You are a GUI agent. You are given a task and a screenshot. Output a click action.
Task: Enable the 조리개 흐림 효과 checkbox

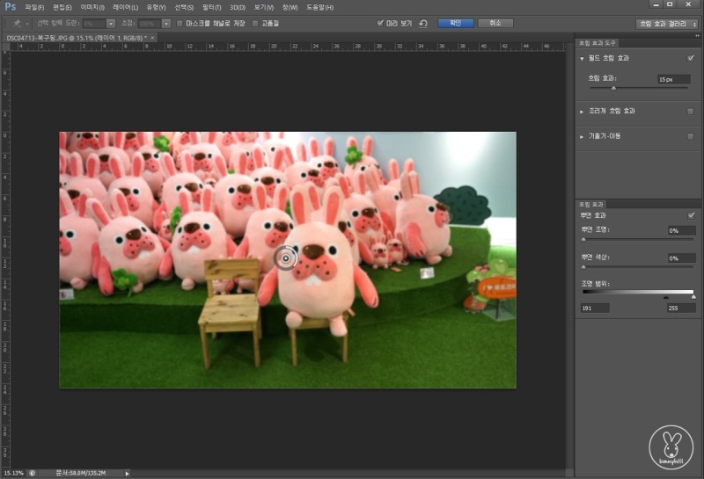pos(691,112)
